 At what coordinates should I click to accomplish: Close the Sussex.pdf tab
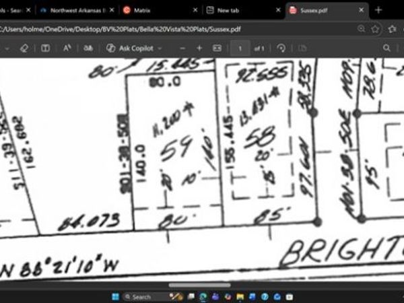click(x=362, y=10)
